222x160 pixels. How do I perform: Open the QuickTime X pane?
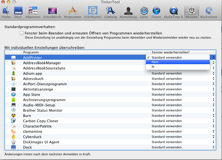coord(174,12)
